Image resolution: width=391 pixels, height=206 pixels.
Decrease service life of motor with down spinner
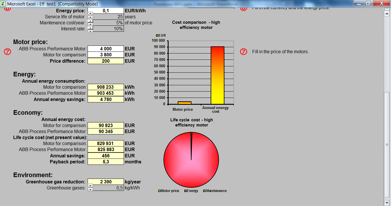point(90,17)
